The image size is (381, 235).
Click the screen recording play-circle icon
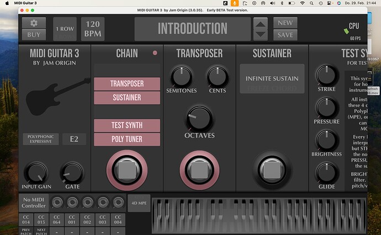click(254, 3)
